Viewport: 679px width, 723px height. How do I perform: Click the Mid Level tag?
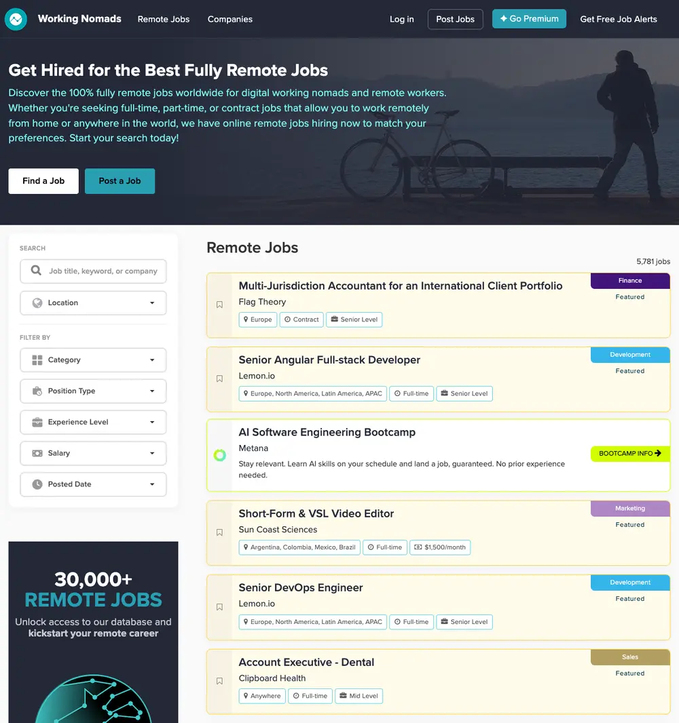359,696
